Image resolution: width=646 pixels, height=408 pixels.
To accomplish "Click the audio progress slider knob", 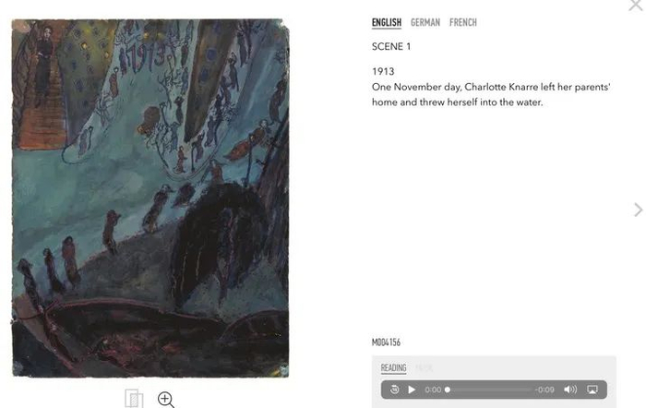I will [x=448, y=390].
